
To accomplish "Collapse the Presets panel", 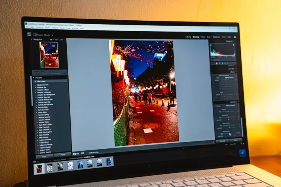I will click(34, 78).
